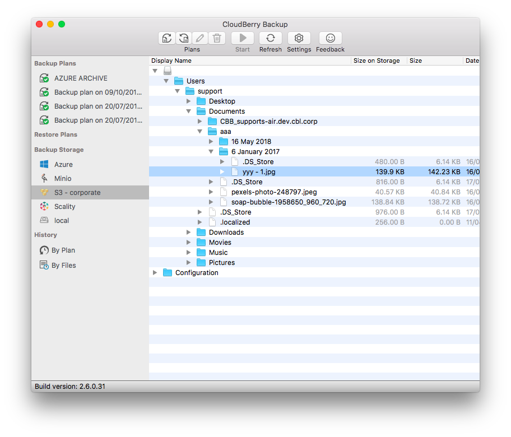Click the new restore plan toolbar icon
The height and width of the screenshot is (437, 511).
click(183, 38)
